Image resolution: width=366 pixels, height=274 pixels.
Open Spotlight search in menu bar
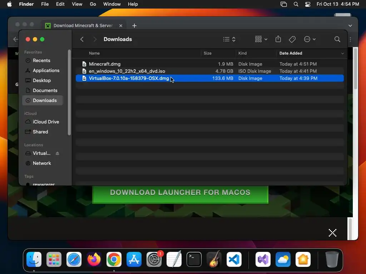click(x=296, y=4)
